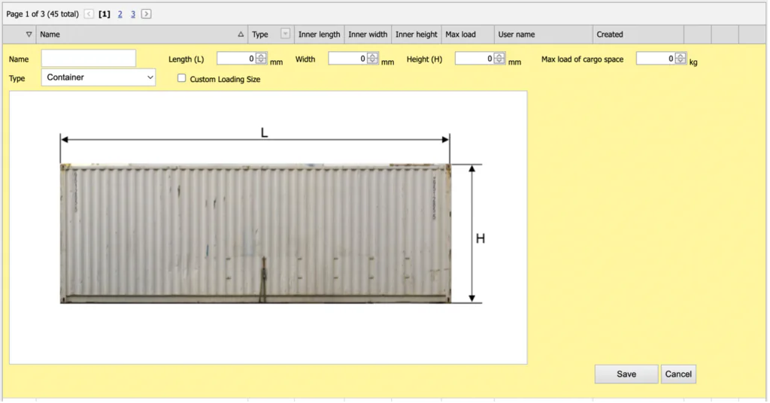Click 'Custom Loading Size' label text

coord(225,79)
